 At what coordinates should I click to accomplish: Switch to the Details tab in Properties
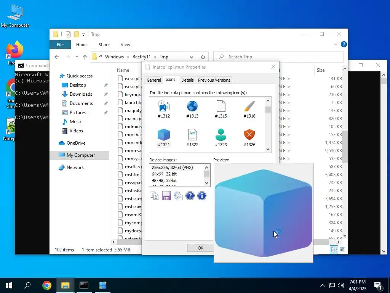[187, 80]
